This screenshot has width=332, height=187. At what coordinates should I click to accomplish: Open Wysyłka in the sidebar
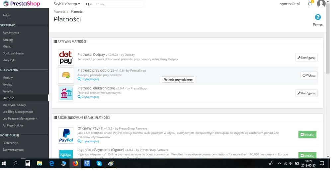(x=8, y=91)
